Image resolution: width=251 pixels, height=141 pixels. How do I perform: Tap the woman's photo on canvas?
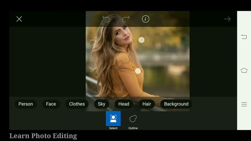pos(138,61)
